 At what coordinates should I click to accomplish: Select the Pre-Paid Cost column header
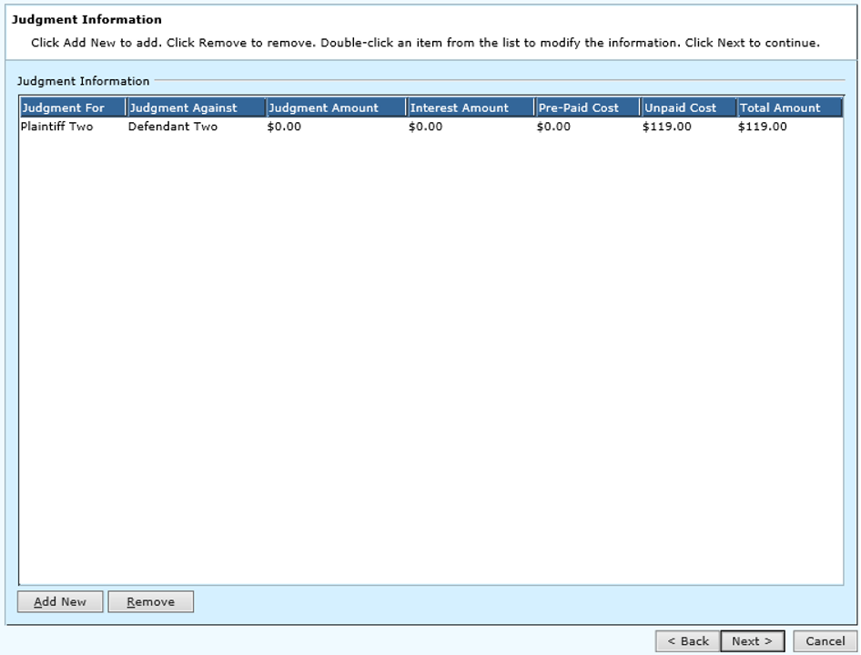(x=587, y=107)
